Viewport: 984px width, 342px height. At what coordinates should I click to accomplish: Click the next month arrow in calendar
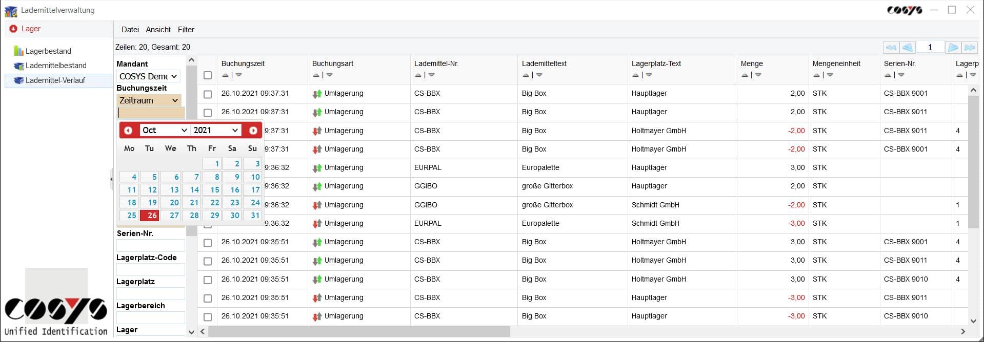click(x=253, y=131)
